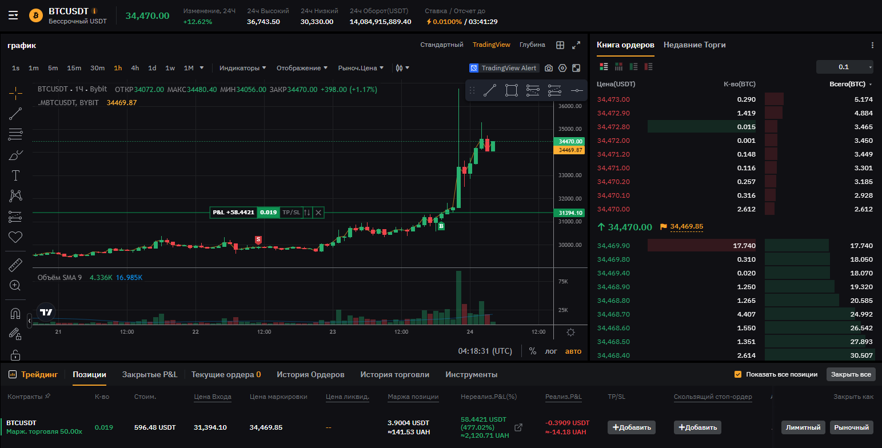Show asks-only red order book view

[x=648, y=67]
